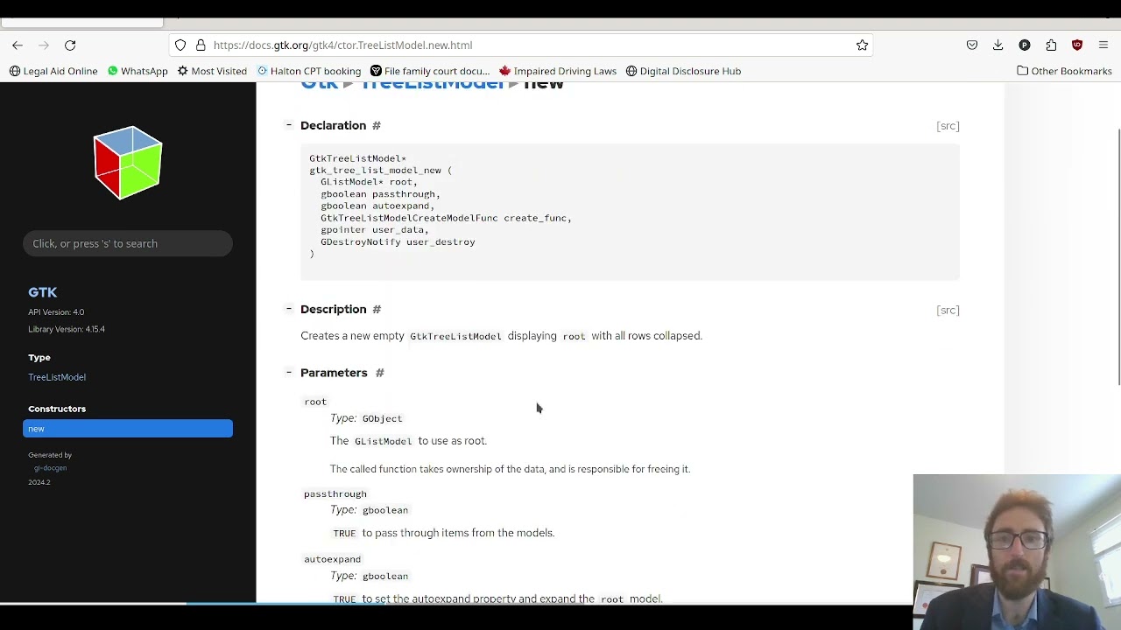1121x630 pixels.
Task: Click the browser forward arrow
Action: (x=44, y=45)
